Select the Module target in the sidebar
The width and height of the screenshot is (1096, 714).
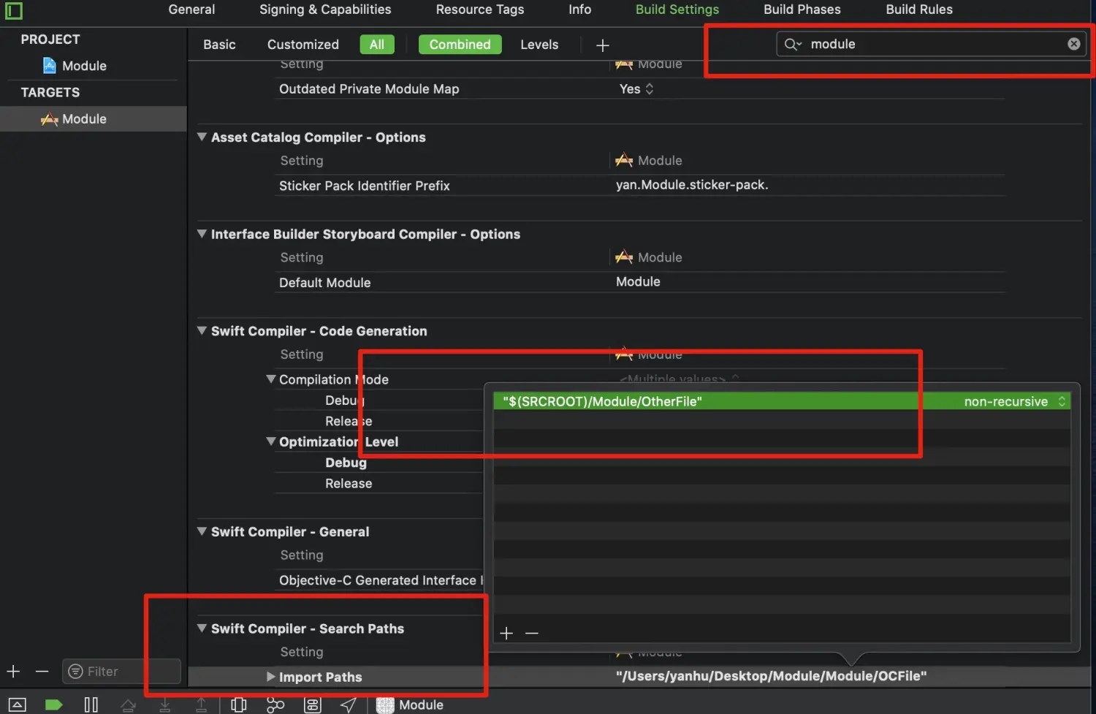(84, 118)
